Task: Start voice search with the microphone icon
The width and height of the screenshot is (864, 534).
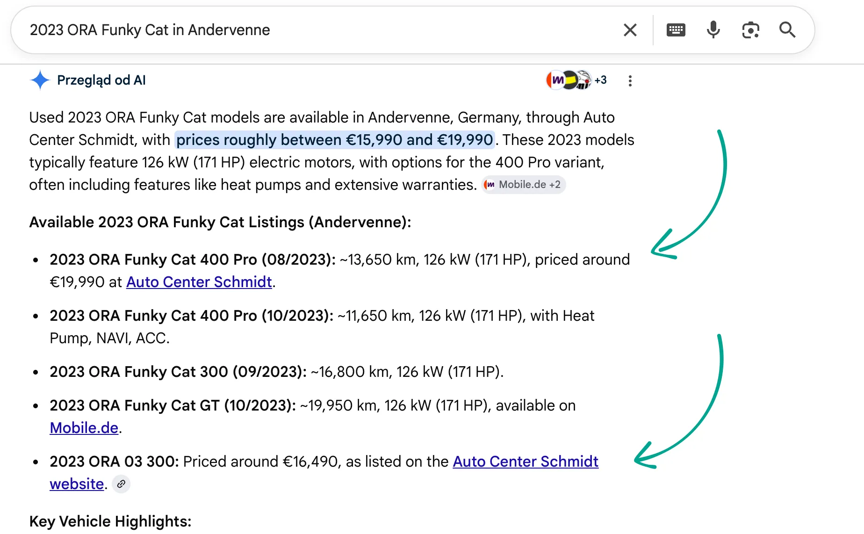Action: click(713, 30)
